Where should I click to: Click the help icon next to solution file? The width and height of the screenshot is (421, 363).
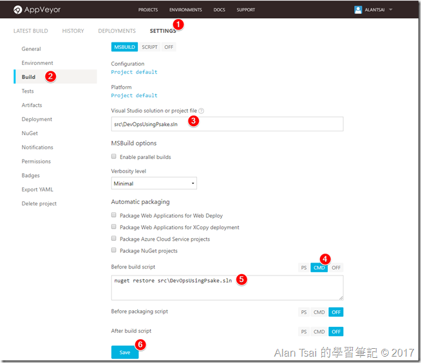pyautogui.click(x=201, y=111)
